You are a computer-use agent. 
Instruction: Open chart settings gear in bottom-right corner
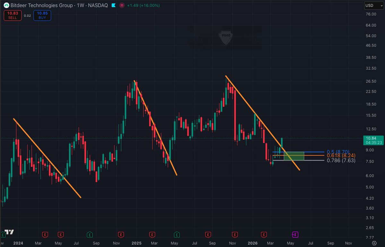374,243
